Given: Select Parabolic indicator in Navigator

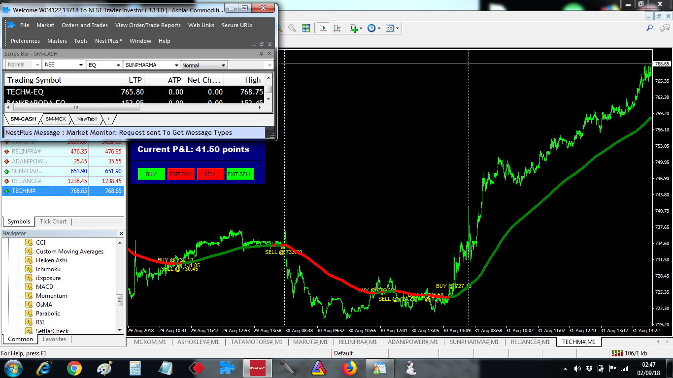Looking at the screenshot, I should [x=48, y=314].
